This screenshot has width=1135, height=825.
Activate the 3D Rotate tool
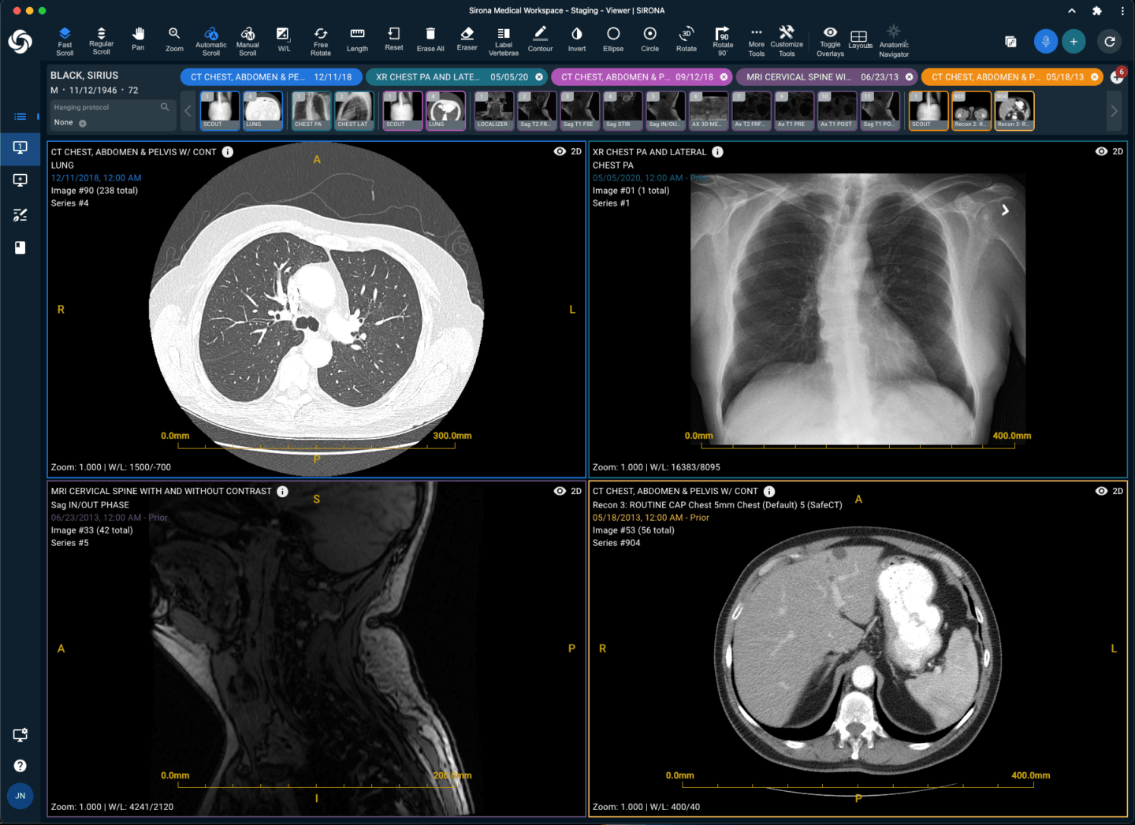687,39
